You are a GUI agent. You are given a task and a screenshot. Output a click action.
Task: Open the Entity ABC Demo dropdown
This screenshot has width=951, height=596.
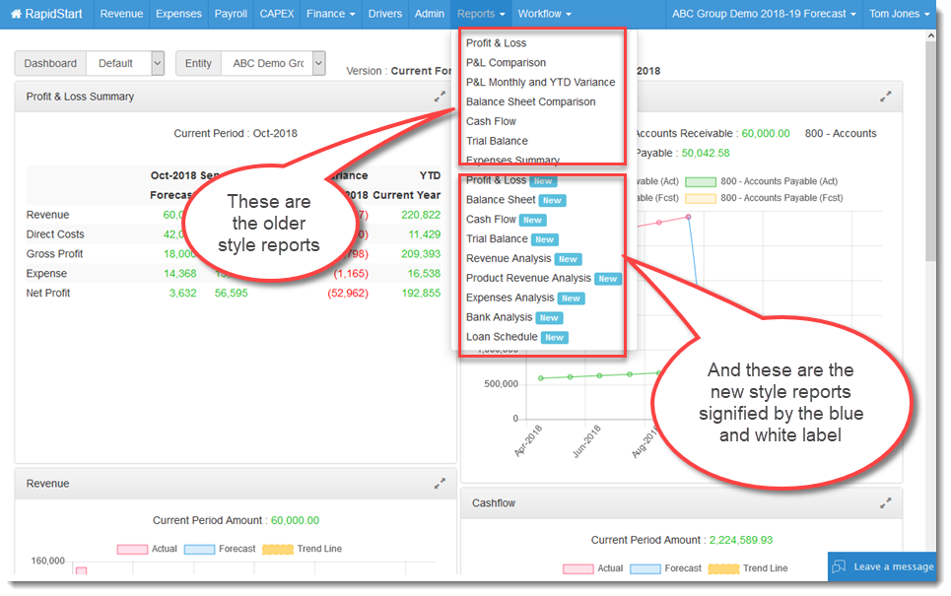(x=274, y=63)
